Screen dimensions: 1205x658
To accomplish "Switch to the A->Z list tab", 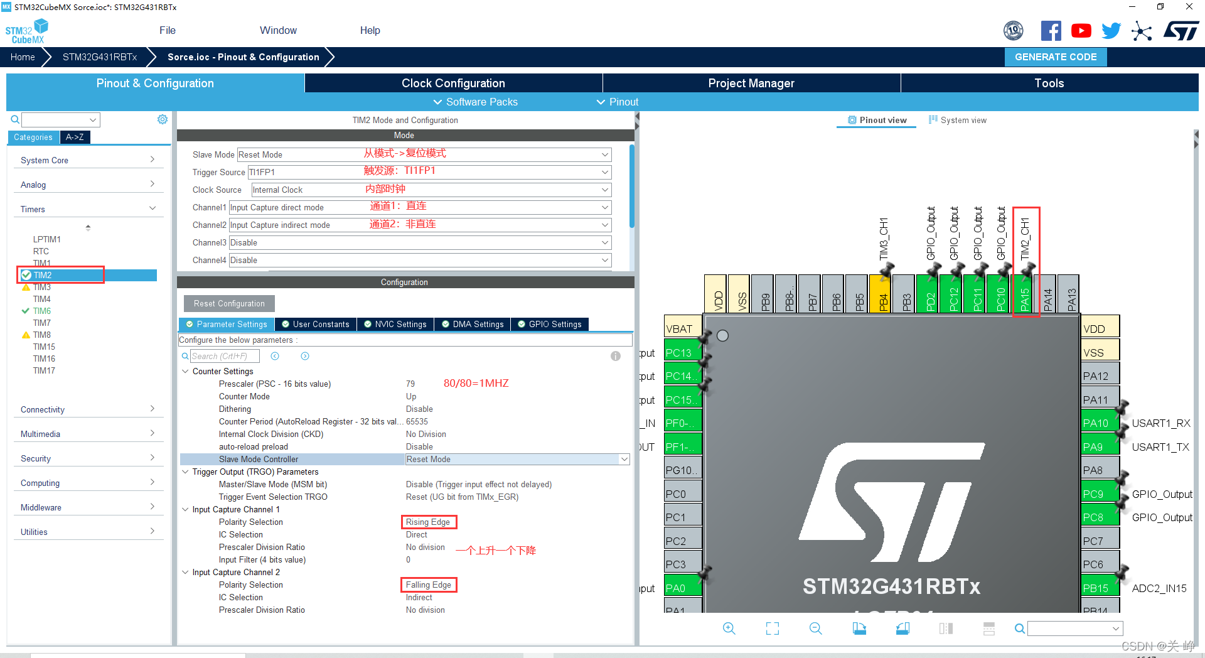I will click(x=75, y=137).
